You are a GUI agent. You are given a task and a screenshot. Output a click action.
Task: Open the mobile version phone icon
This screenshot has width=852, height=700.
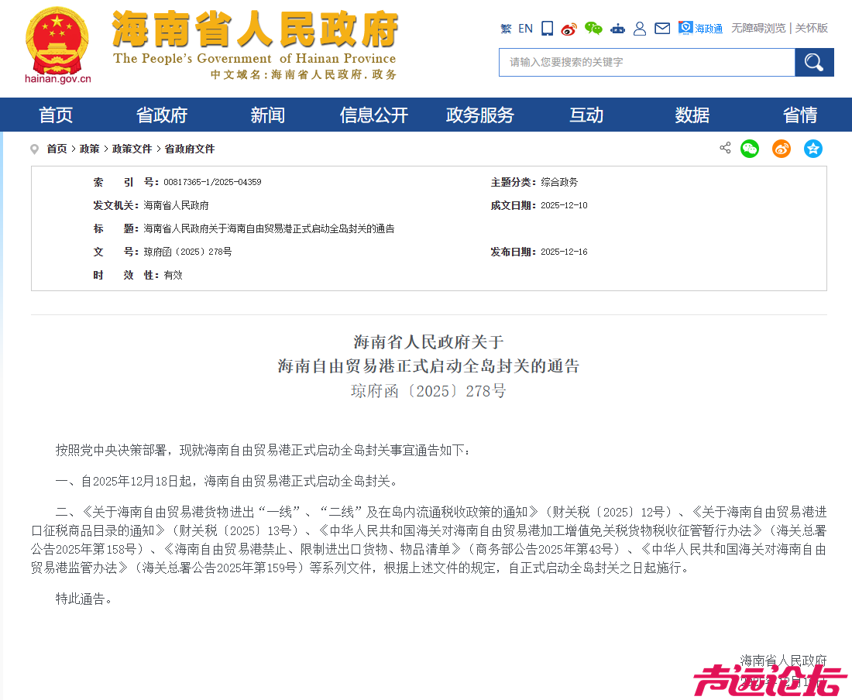pos(547,28)
